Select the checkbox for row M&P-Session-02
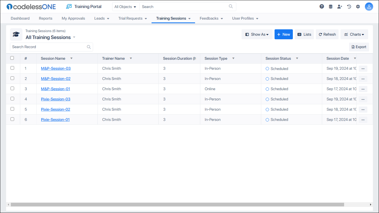This screenshot has width=379, height=213. (x=12, y=78)
